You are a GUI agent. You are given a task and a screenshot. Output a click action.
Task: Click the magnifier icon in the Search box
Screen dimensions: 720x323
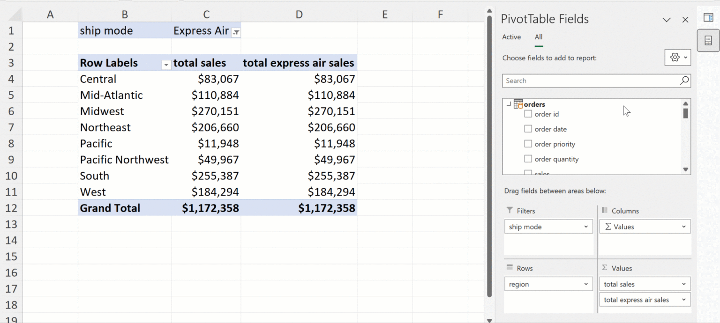(x=684, y=81)
